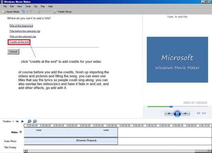
Task: Zoom in on the timeline
Action: (29, 121)
